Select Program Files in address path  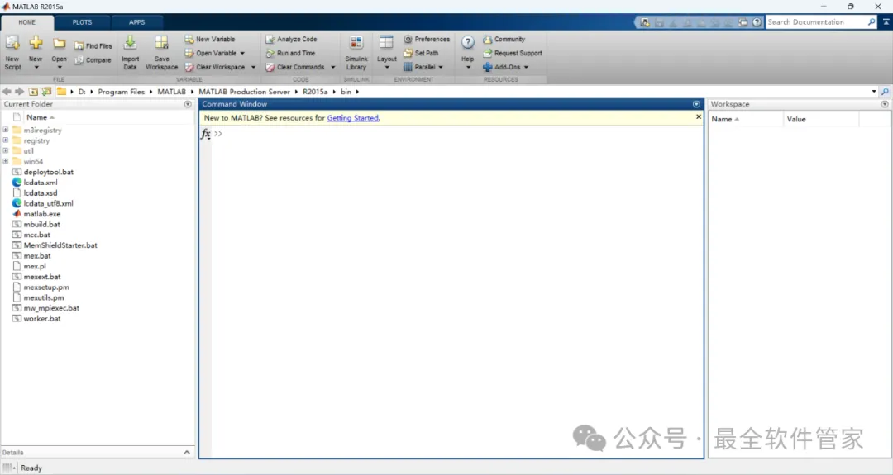tap(122, 92)
